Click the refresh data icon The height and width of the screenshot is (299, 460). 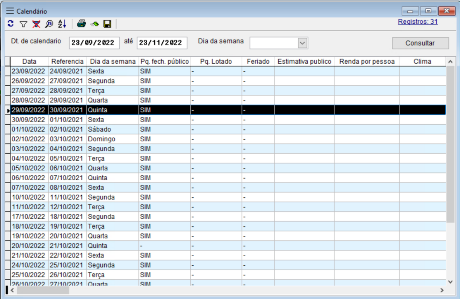click(10, 24)
